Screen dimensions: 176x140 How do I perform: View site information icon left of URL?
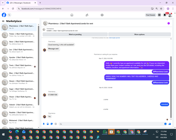(19, 9)
